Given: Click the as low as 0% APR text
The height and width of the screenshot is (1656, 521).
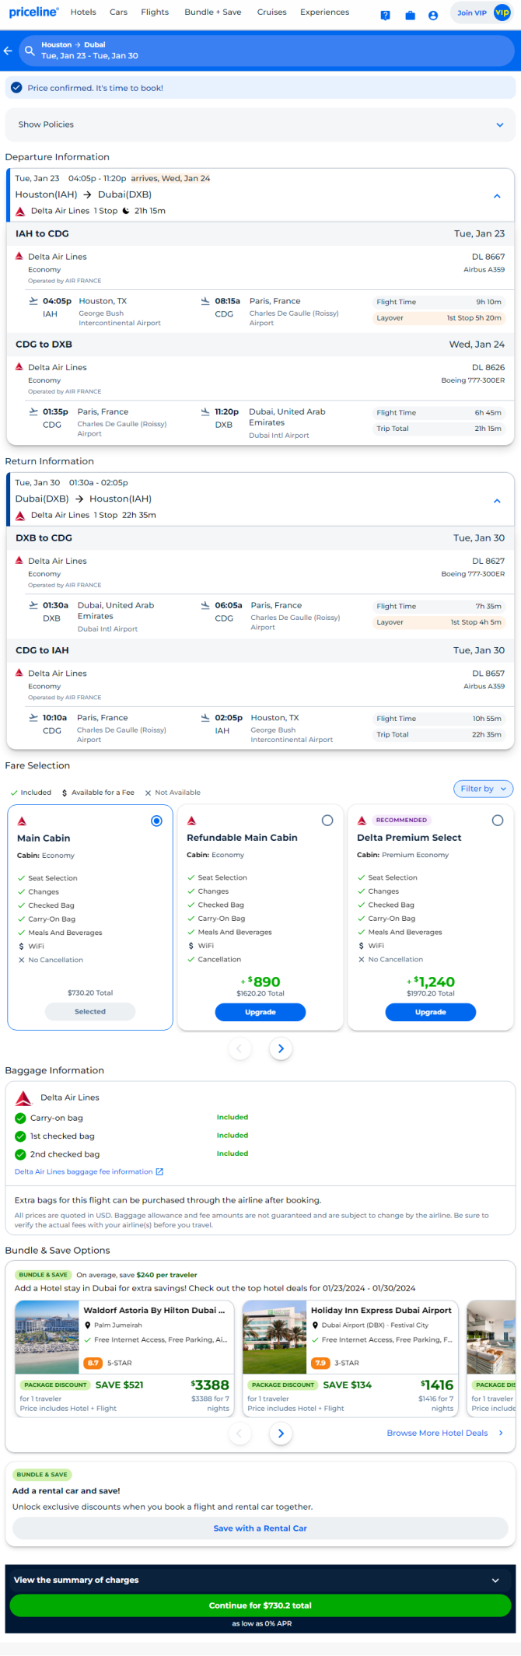Looking at the screenshot, I should coord(261,1623).
